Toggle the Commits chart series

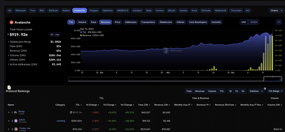tap(216, 22)
